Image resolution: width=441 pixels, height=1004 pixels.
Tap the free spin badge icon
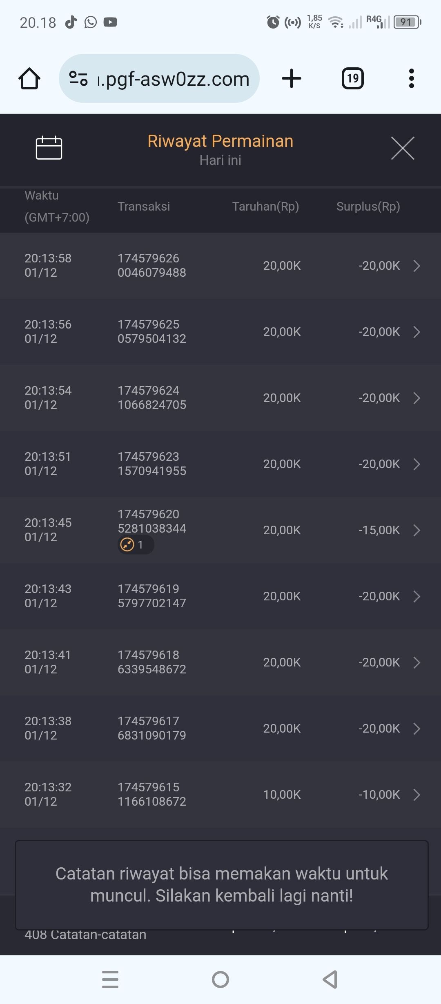pyautogui.click(x=127, y=544)
